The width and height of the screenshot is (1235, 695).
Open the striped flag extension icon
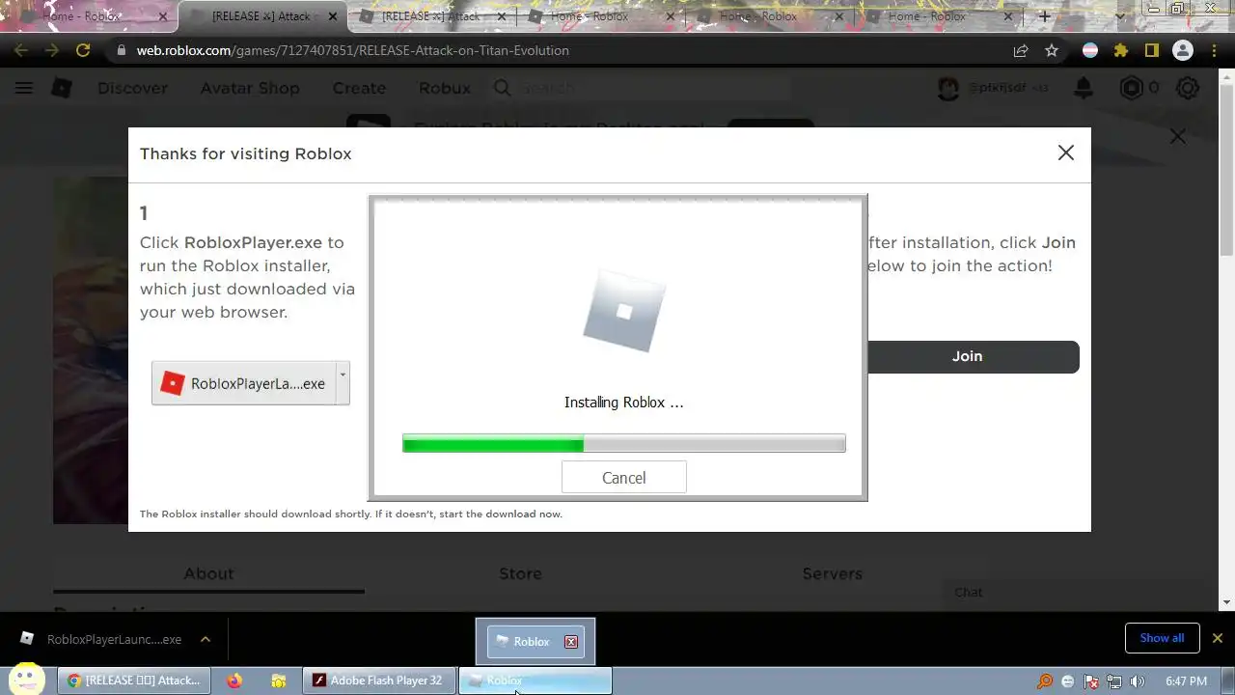tap(1090, 50)
